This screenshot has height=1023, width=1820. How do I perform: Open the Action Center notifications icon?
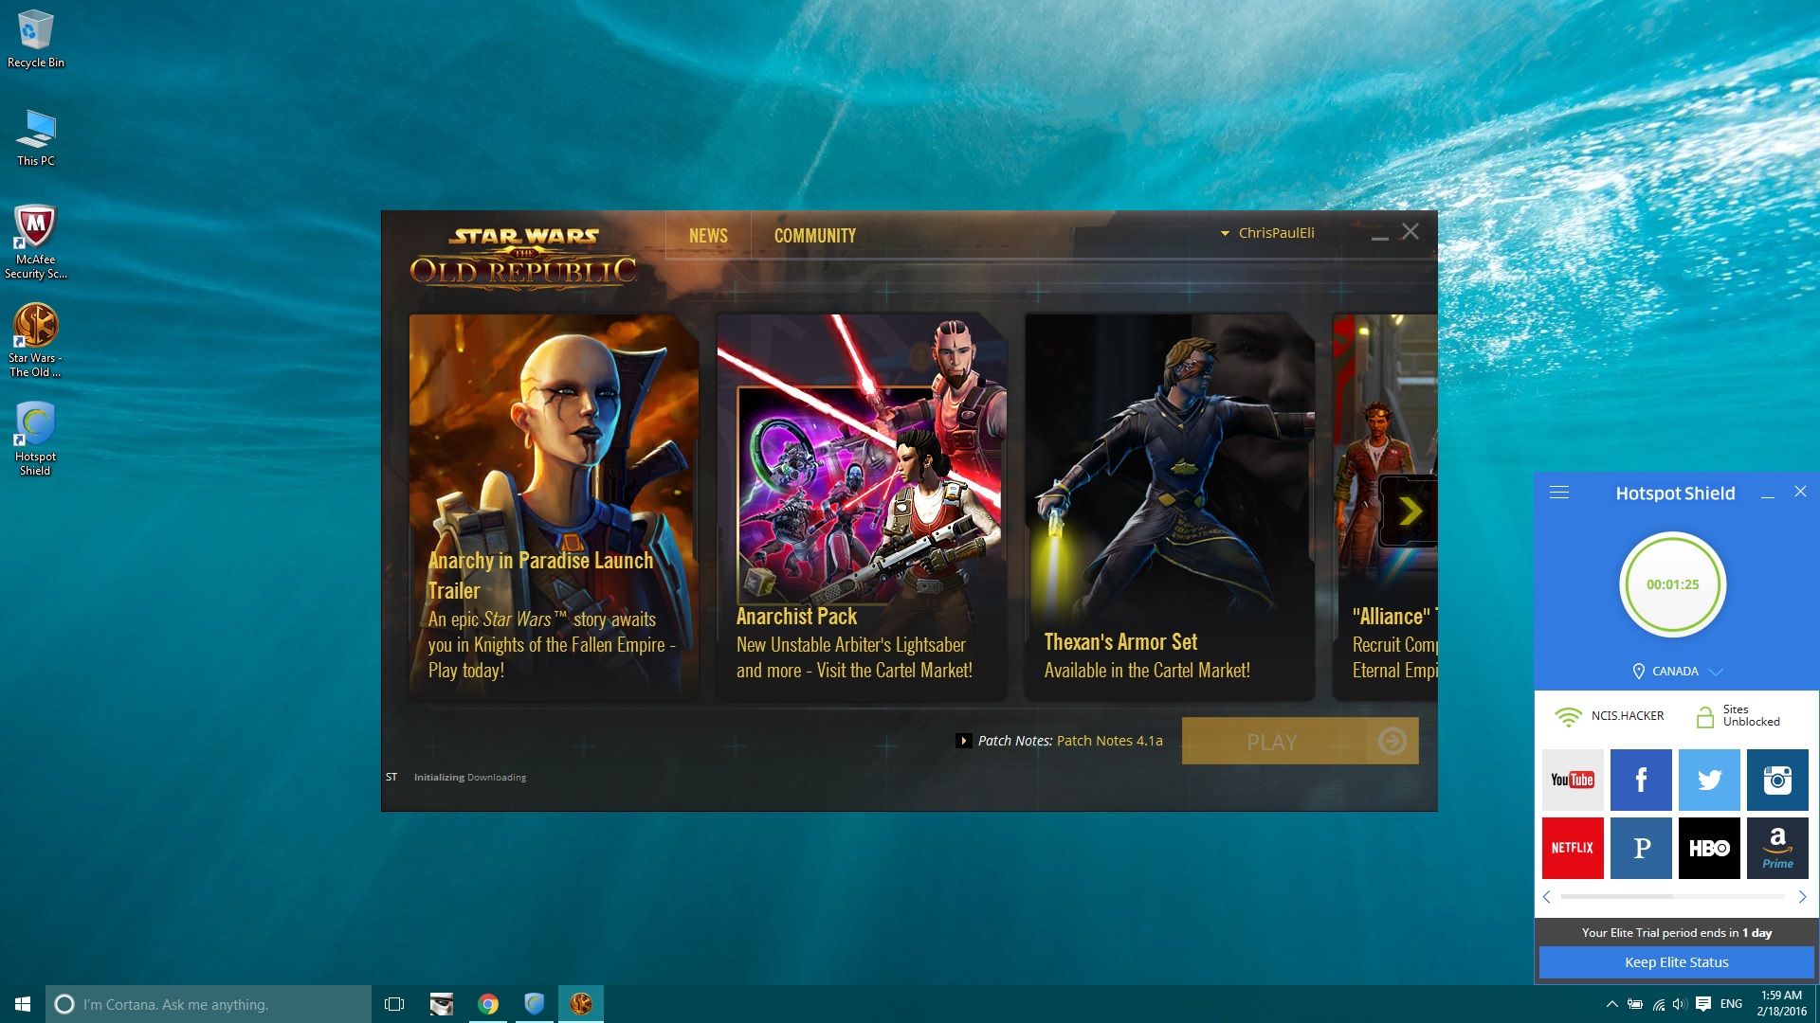click(1703, 1004)
